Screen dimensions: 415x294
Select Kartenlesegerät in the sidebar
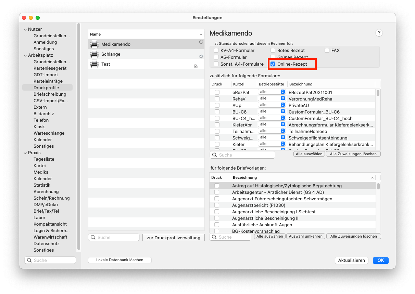pyautogui.click(x=50, y=68)
